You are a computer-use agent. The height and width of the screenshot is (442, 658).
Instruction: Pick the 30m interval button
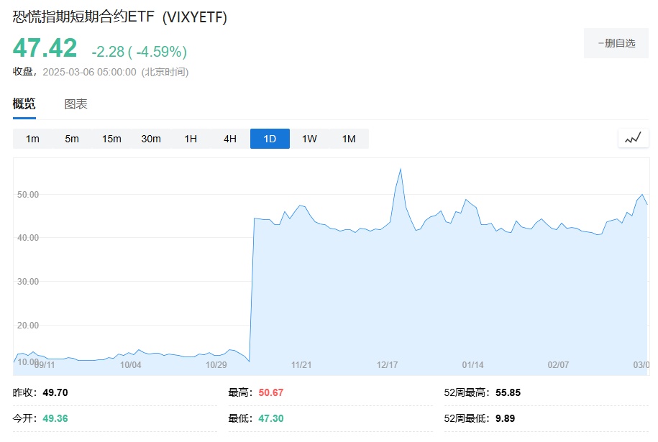(x=151, y=139)
